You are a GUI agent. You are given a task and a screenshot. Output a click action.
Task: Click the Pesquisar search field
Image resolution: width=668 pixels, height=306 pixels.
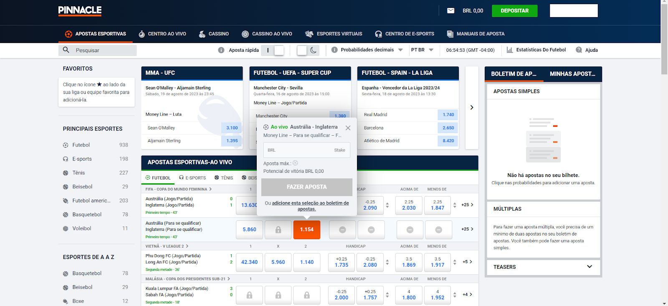pyautogui.click(x=98, y=50)
